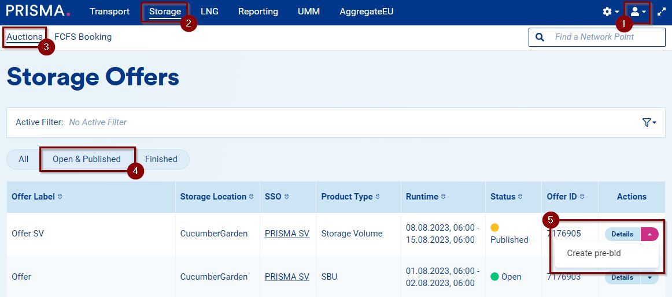672x297 pixels.
Task: Collapse the Offer SV actions dropdown arrow
Action: 649,234
